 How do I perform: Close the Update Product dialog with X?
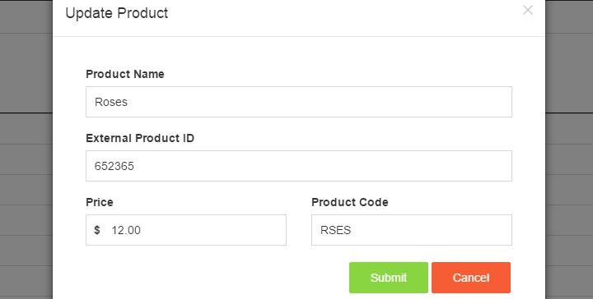(x=528, y=10)
